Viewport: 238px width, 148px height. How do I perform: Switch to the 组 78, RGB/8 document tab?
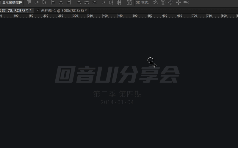pyautogui.click(x=17, y=11)
